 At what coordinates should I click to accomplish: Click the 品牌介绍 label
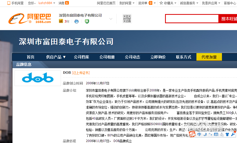tap(70, 90)
